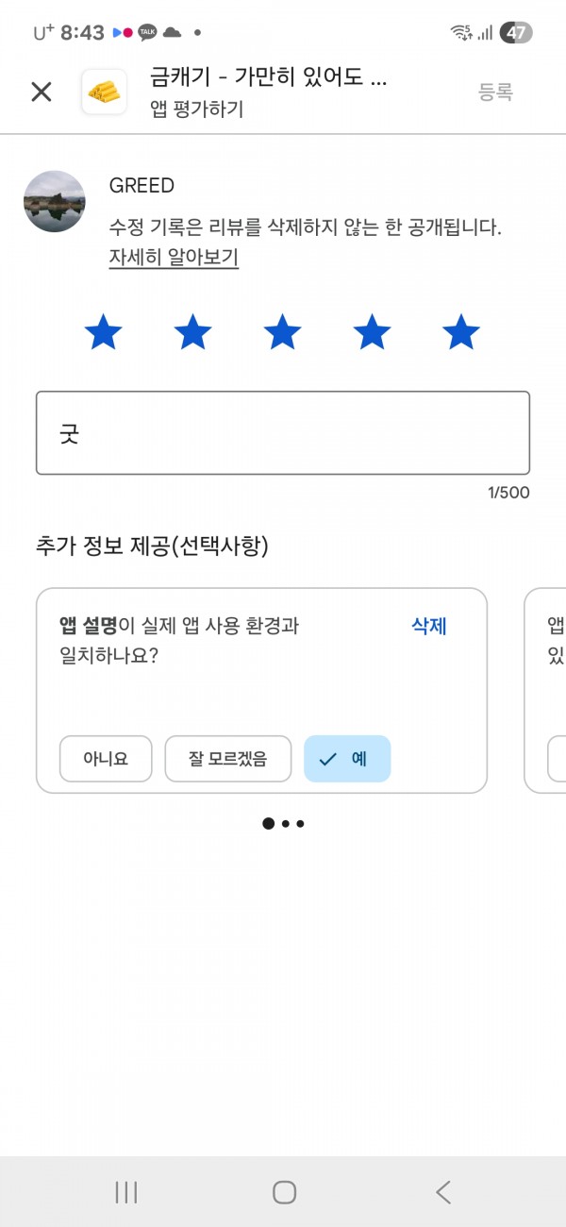The width and height of the screenshot is (566, 1227).
Task: Tap the Android recent apps button
Action: pyautogui.click(x=125, y=1192)
